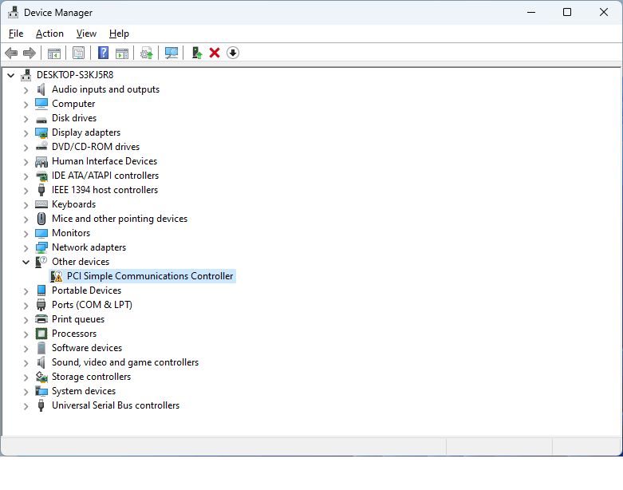Click the Back arrow in the toolbar
623x490 pixels.
(11, 53)
